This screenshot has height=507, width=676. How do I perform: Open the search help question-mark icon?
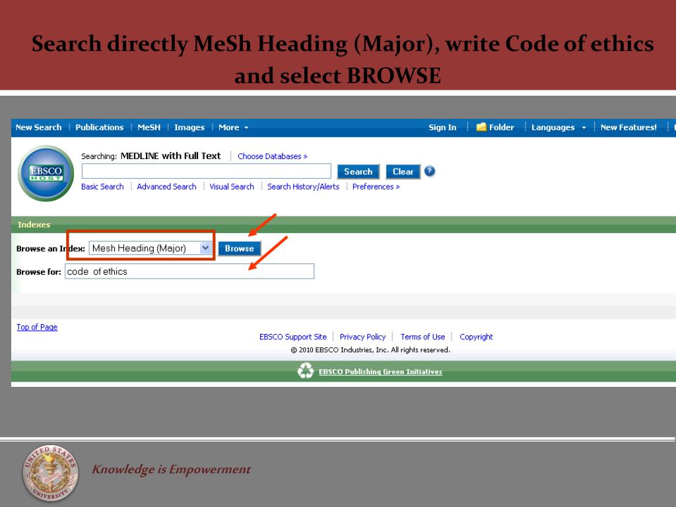point(429,171)
